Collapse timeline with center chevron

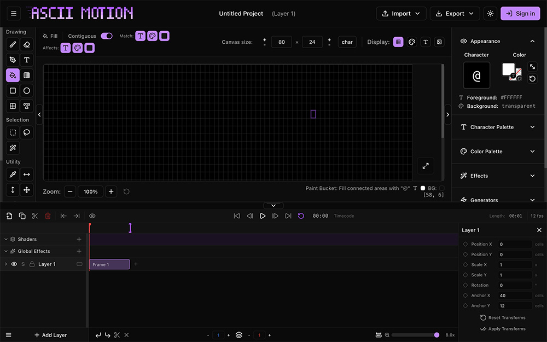coord(273,206)
